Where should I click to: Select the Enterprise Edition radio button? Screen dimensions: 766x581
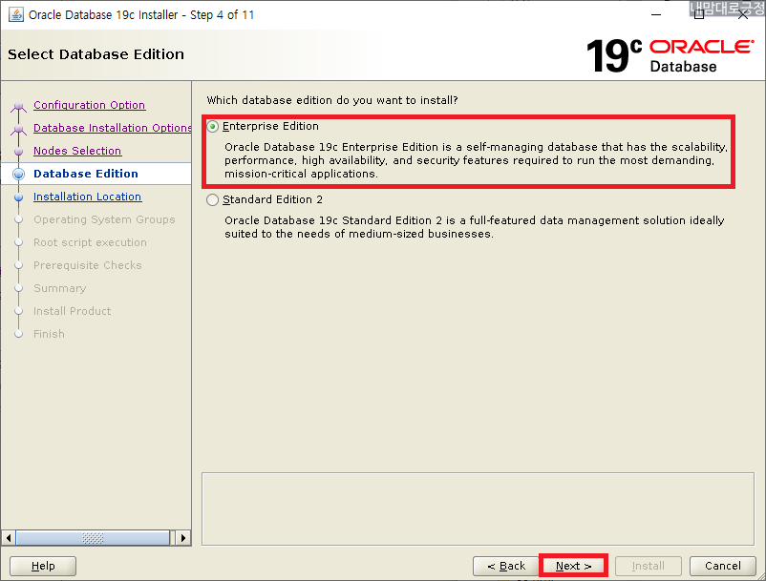(212, 126)
